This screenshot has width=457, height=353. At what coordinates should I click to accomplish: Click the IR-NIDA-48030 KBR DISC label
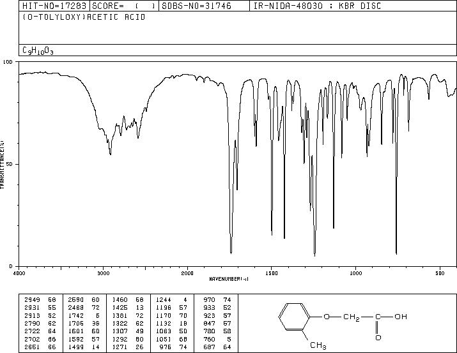tap(317, 6)
